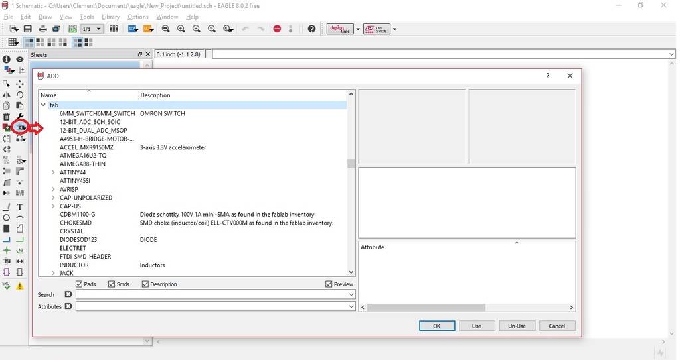Open the command line history dropdown
This screenshot has height=360, width=680.
pos(671,54)
